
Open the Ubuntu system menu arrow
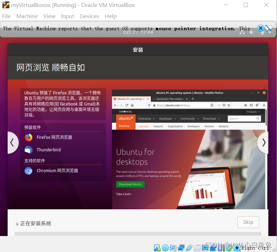pos(270,33)
